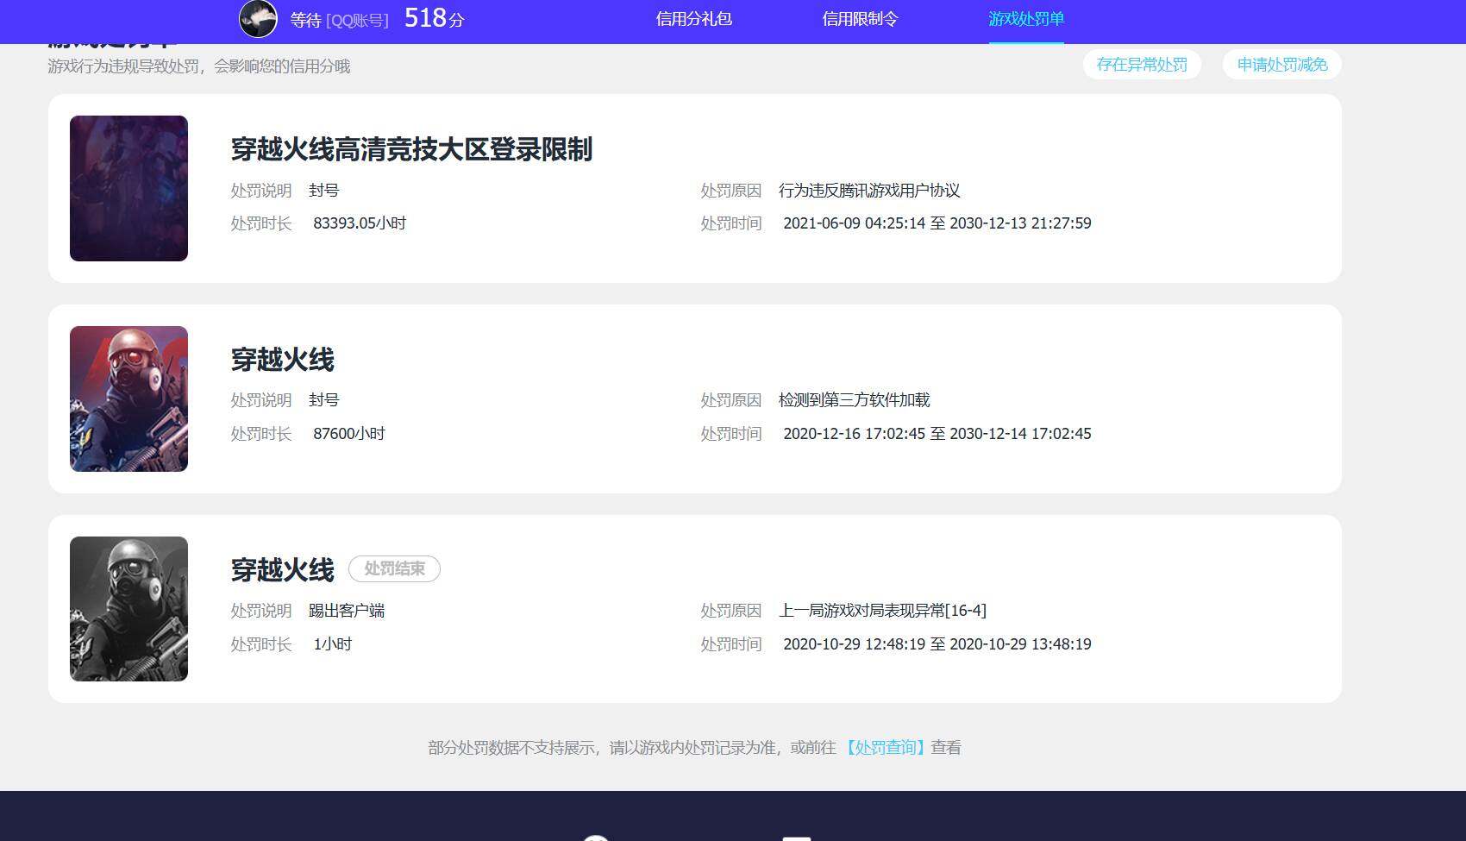Open the 信用分礼包 tab

click(x=694, y=19)
